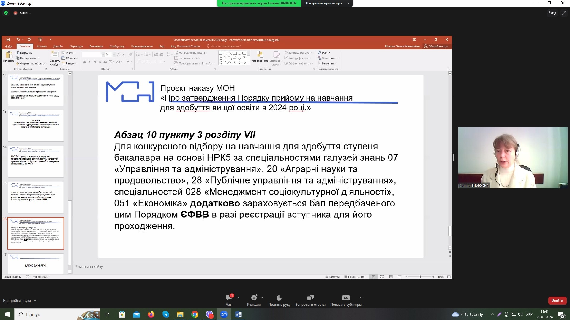Image resolution: width=570 pixels, height=320 pixels.
Task: Open the Файл (File) tab
Action: tap(9, 47)
